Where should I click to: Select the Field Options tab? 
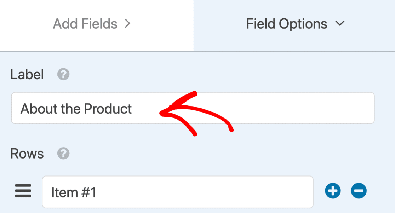pos(294,25)
